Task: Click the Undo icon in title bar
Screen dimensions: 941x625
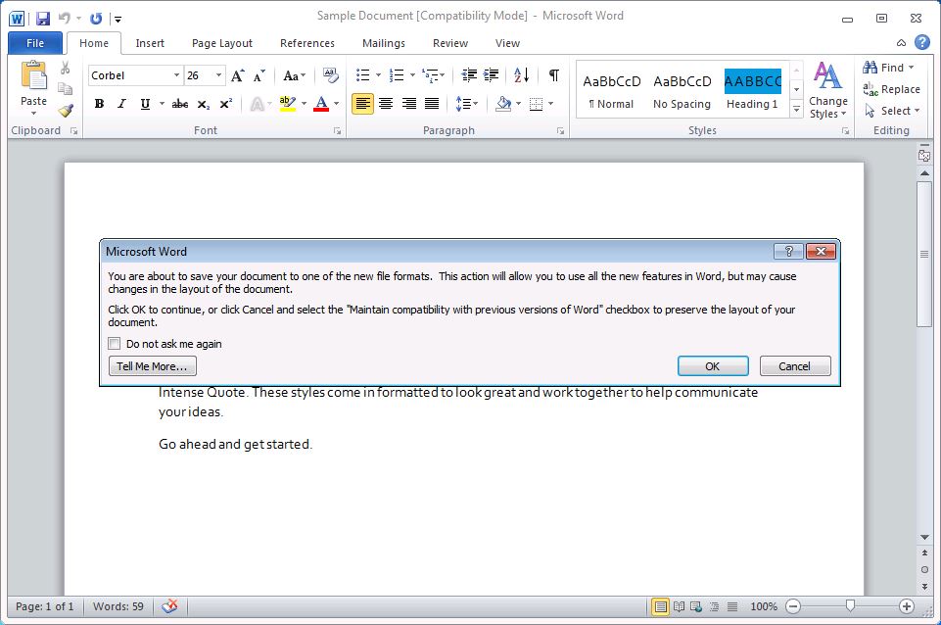Action: point(65,19)
